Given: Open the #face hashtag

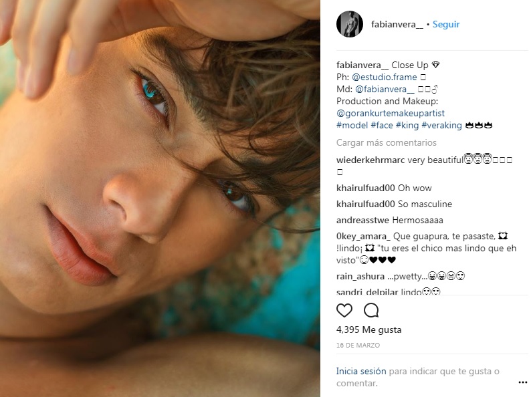Looking at the screenshot, I should pos(383,126).
